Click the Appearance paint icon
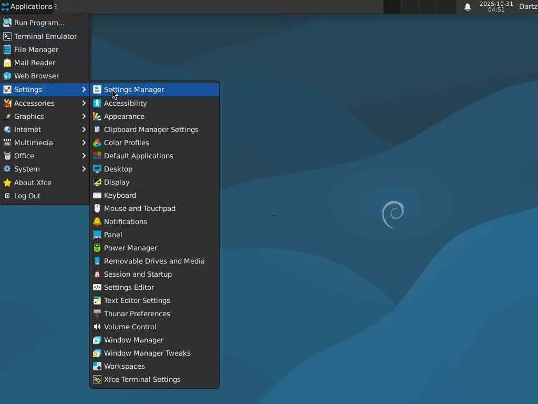This screenshot has width=538, height=404. point(97,116)
